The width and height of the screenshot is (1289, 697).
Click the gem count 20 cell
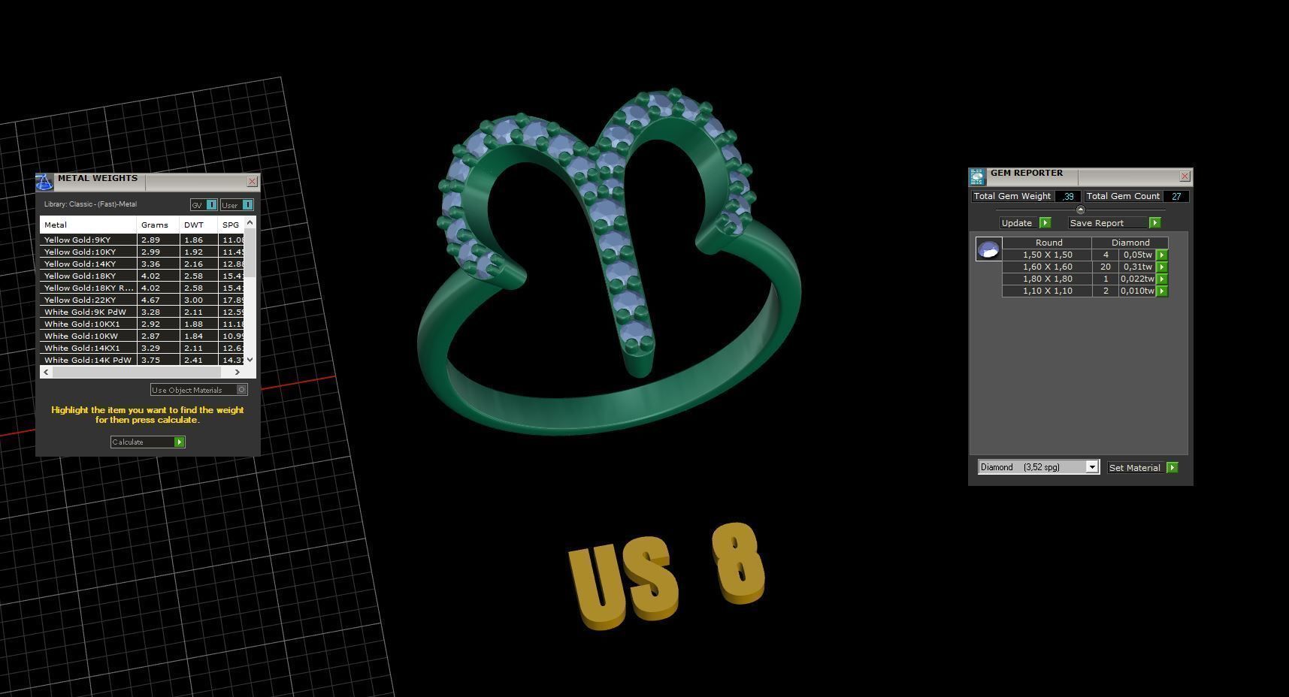coord(1106,267)
